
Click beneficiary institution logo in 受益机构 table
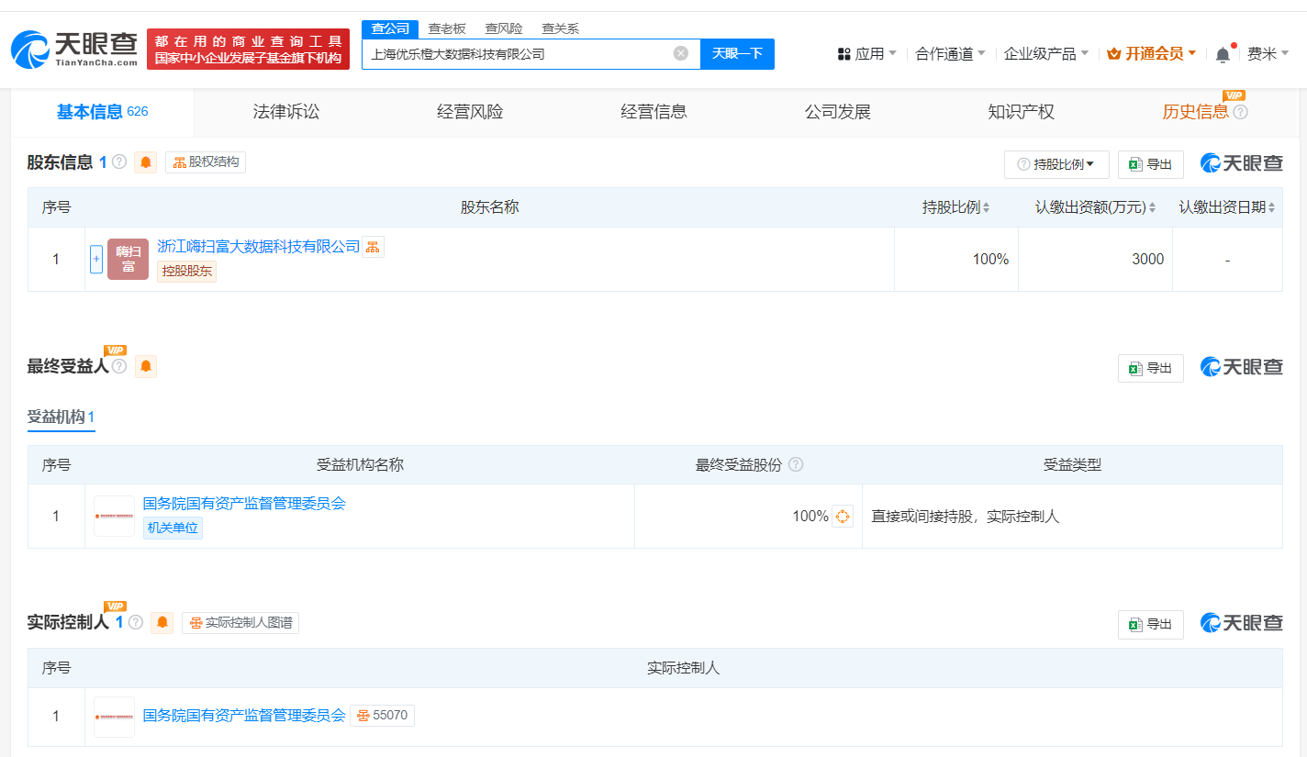coord(114,516)
